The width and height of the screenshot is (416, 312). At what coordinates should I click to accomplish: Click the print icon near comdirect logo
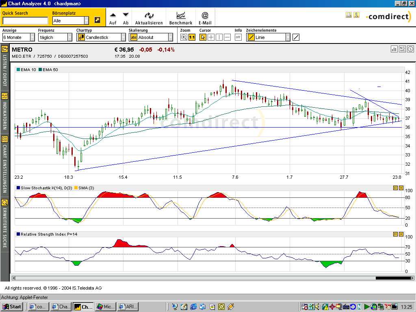pos(349,15)
